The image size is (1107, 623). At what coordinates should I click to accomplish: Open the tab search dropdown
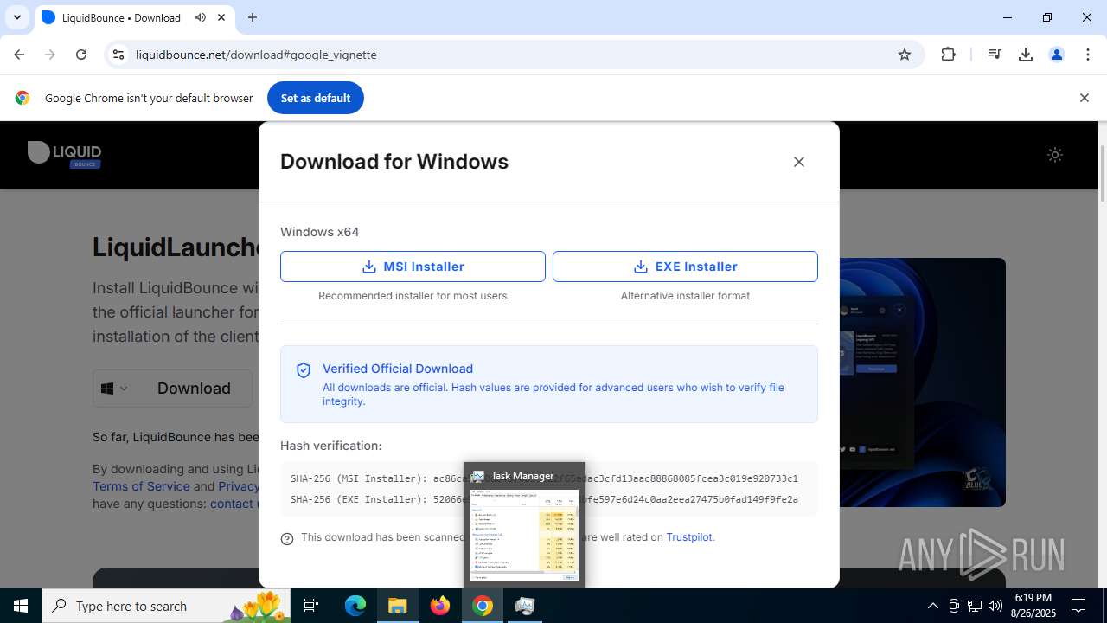click(x=17, y=17)
